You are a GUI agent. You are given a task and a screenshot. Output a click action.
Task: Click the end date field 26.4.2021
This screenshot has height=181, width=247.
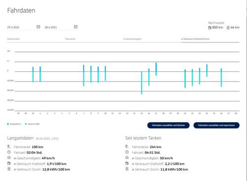[59, 27]
